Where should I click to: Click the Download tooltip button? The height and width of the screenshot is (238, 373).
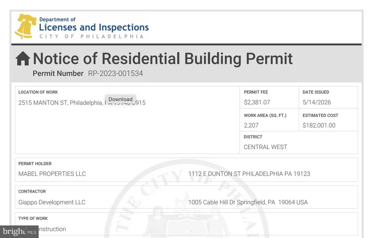pyautogui.click(x=120, y=99)
